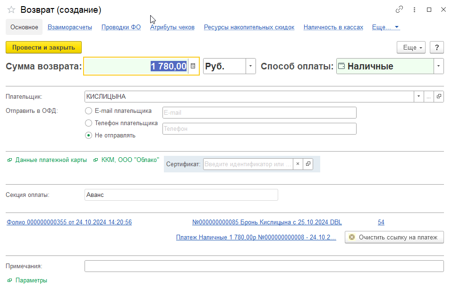Screen dimensions: 452x289
Task: Click the Плательщик field КИСЛИЦЫНА
Action: click(249, 96)
